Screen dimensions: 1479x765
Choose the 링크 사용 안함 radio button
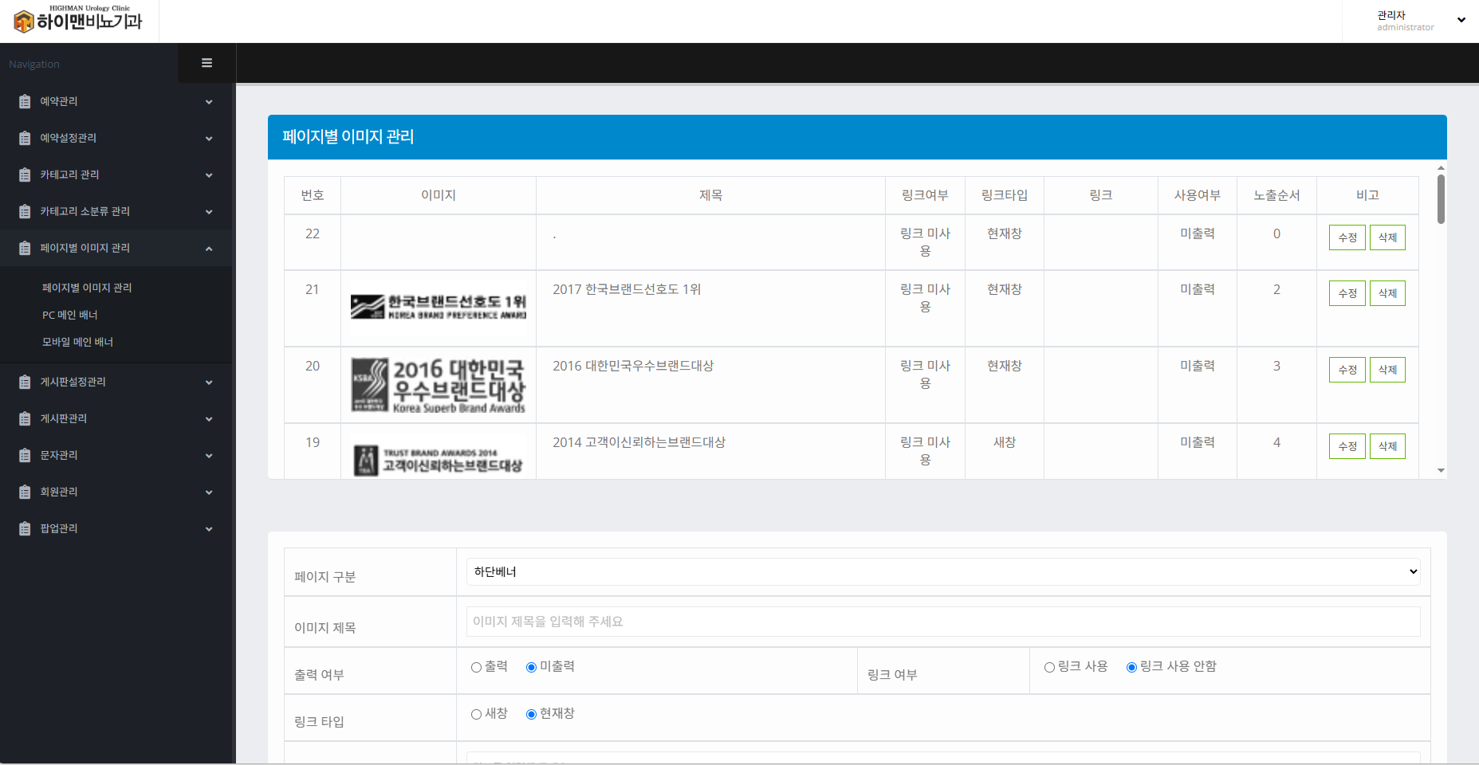[1131, 668]
